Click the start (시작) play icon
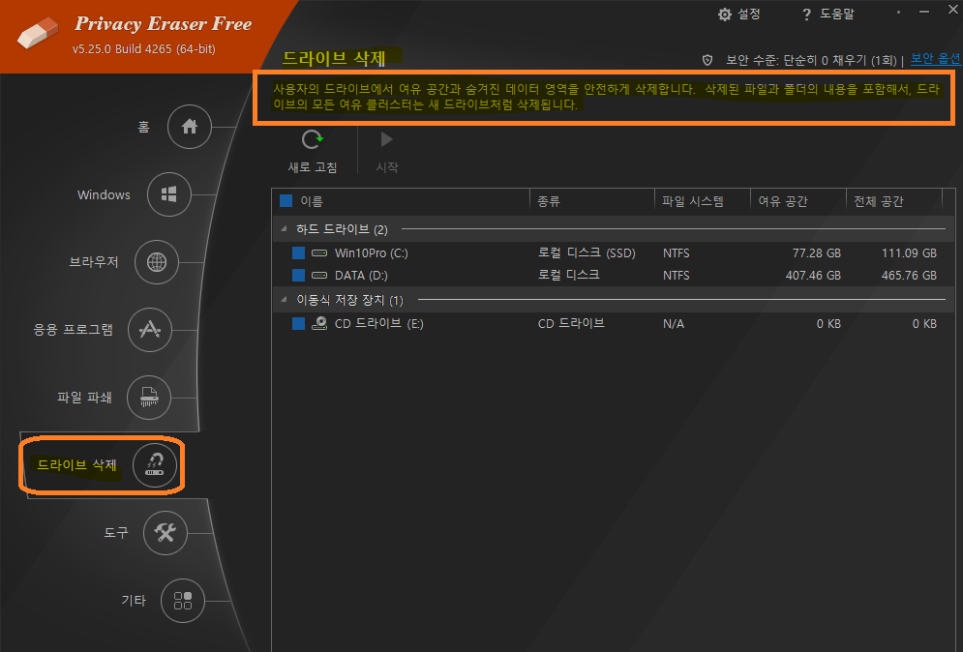This screenshot has height=652, width=963. tap(386, 140)
